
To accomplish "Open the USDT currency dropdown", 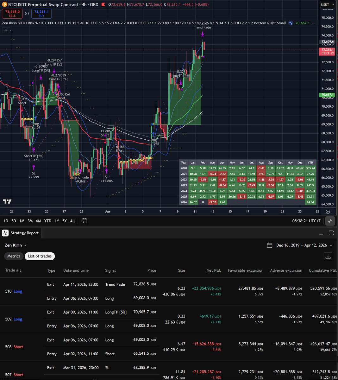I will (x=327, y=5).
